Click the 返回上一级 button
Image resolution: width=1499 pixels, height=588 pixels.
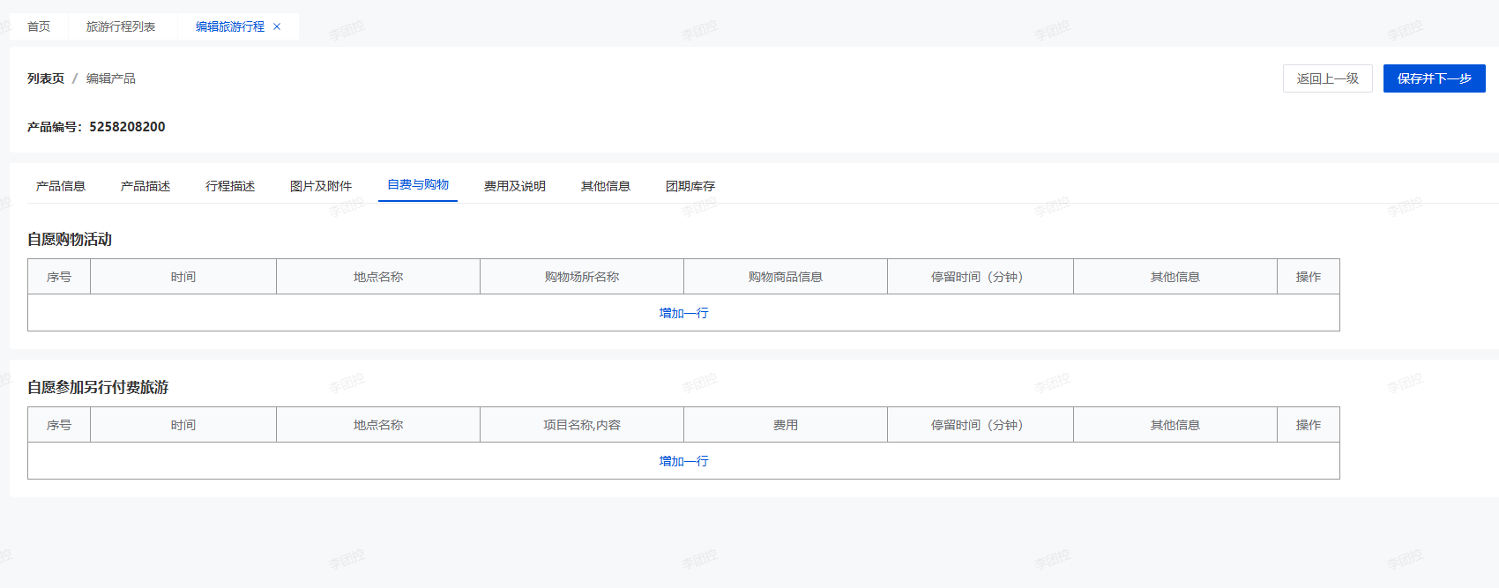coord(1327,78)
